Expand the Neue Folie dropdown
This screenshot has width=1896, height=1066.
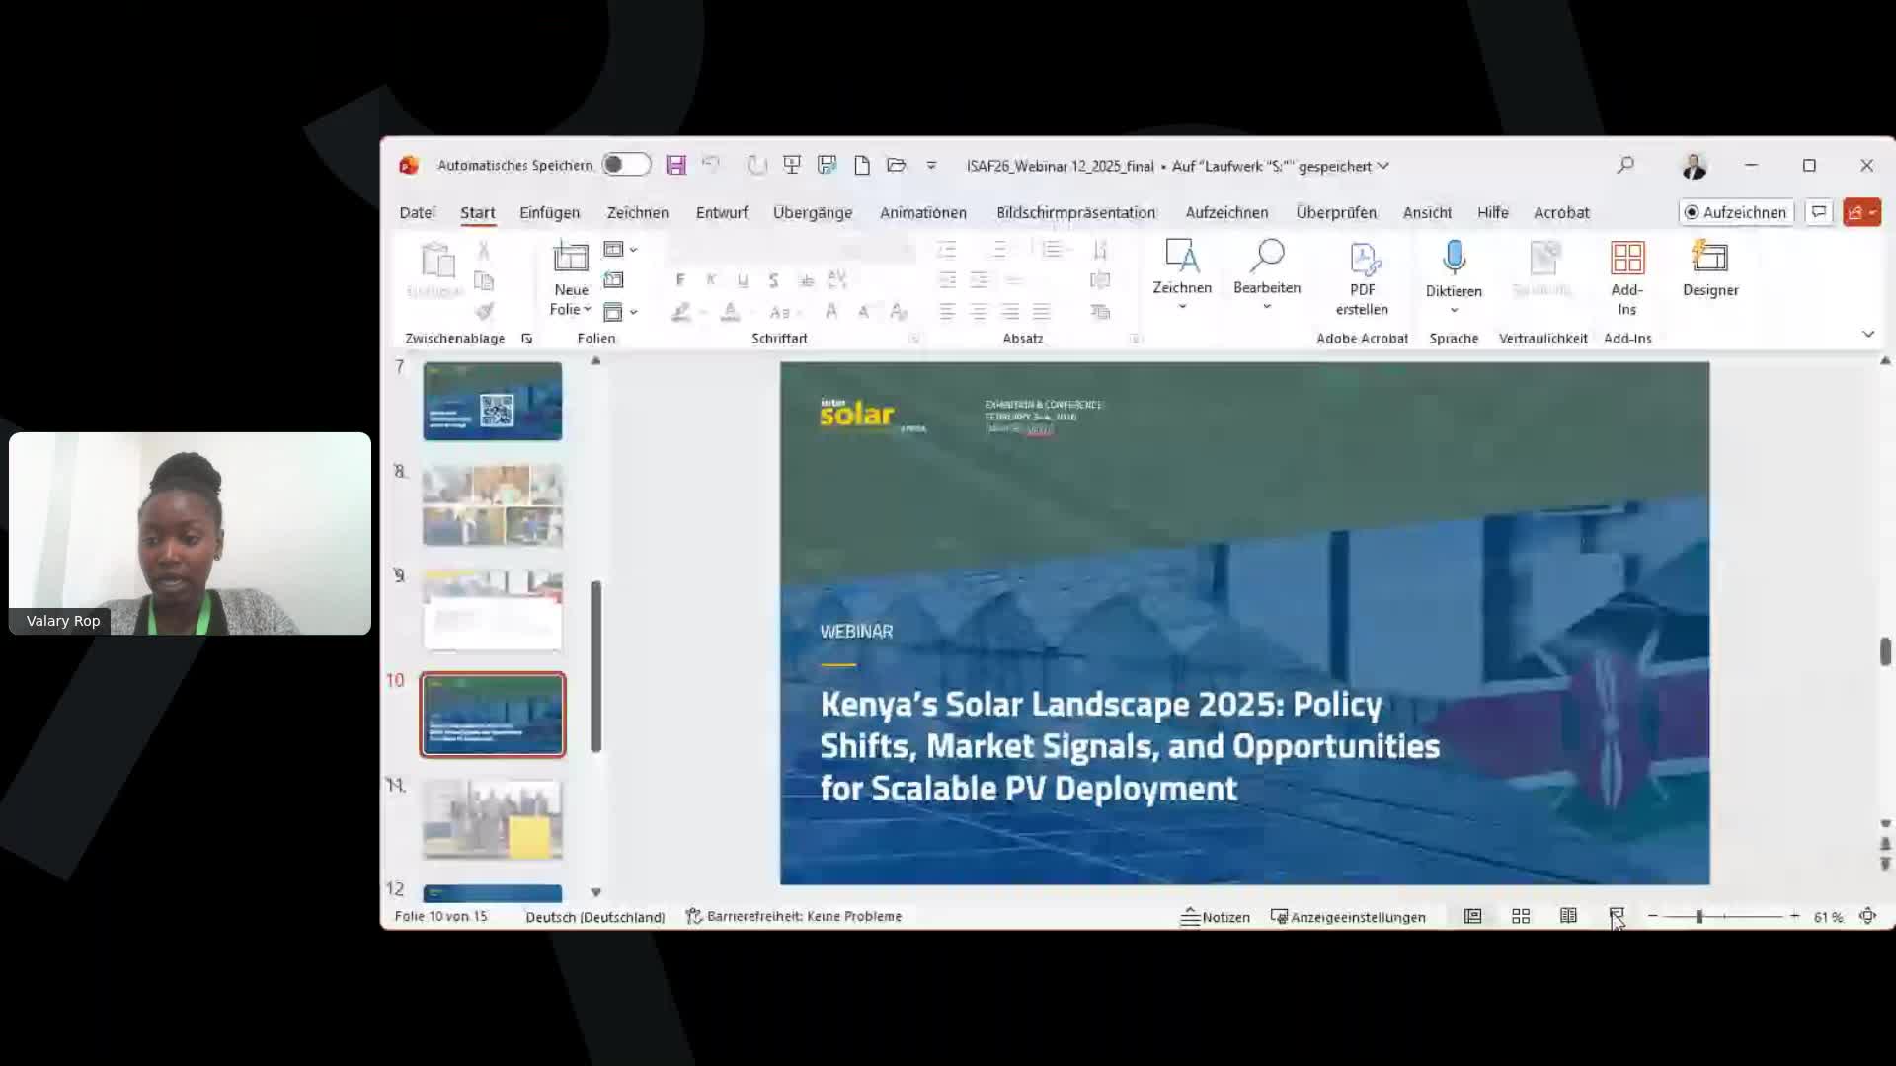click(587, 310)
